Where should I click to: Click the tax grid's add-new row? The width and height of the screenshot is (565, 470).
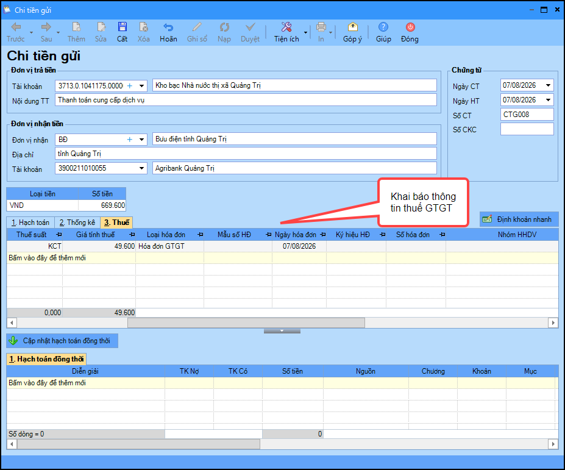(x=282, y=258)
